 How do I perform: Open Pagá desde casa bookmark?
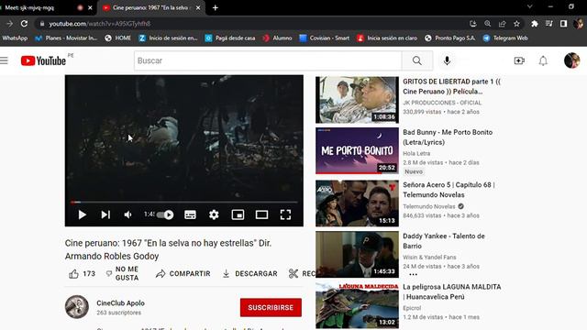tap(230, 38)
